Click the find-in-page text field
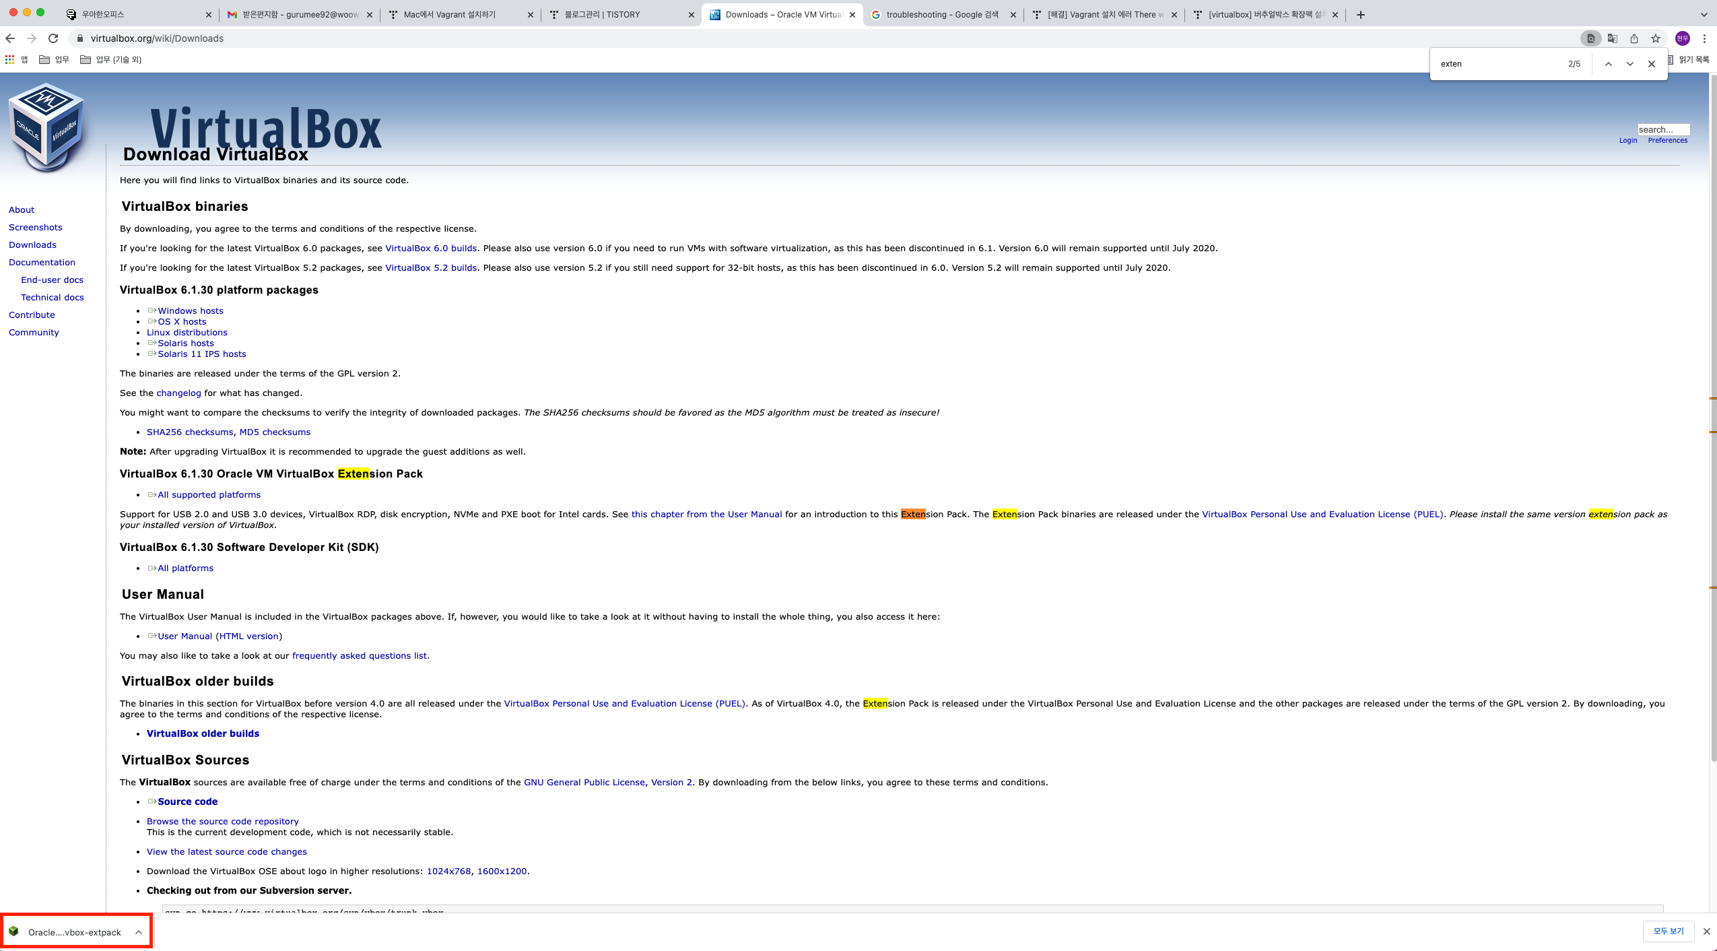1717x951 pixels. 1498,64
